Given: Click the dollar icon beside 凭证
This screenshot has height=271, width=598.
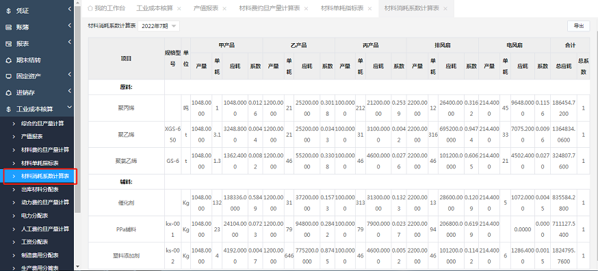Looking at the screenshot, I should tap(8, 11).
